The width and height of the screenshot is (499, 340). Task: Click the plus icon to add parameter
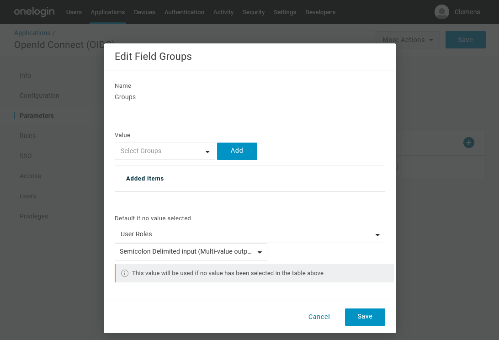(x=468, y=143)
